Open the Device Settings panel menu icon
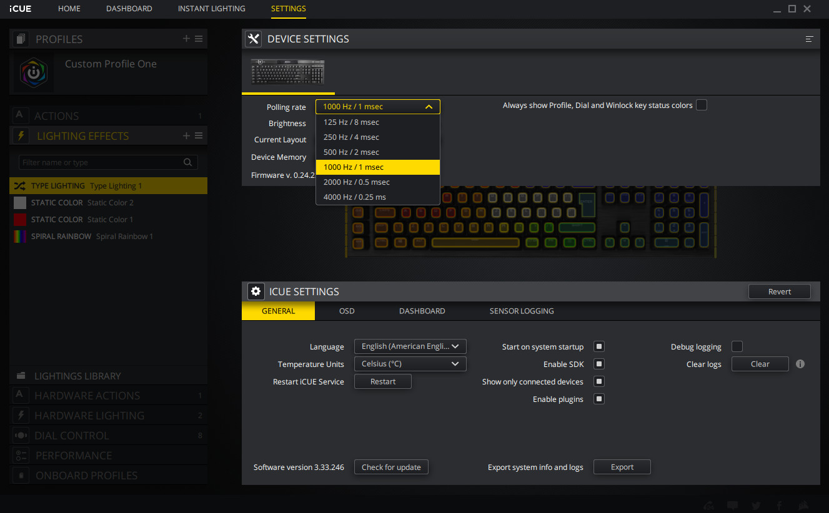Screen dimensions: 829x513 [x=809, y=39]
